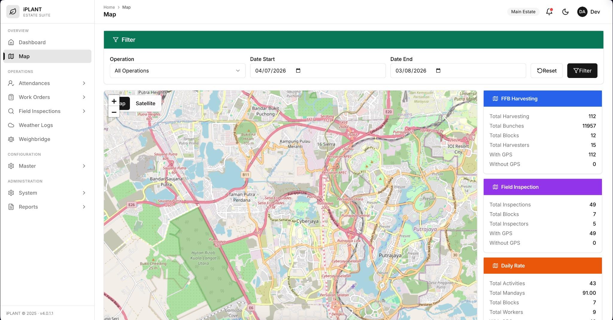This screenshot has height=320, width=613.
Task: Click the green Filter header bar
Action: click(353, 40)
